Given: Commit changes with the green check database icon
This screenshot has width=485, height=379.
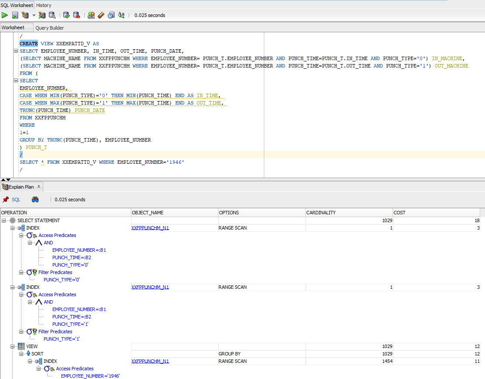Looking at the screenshot, I should click(x=66, y=15).
